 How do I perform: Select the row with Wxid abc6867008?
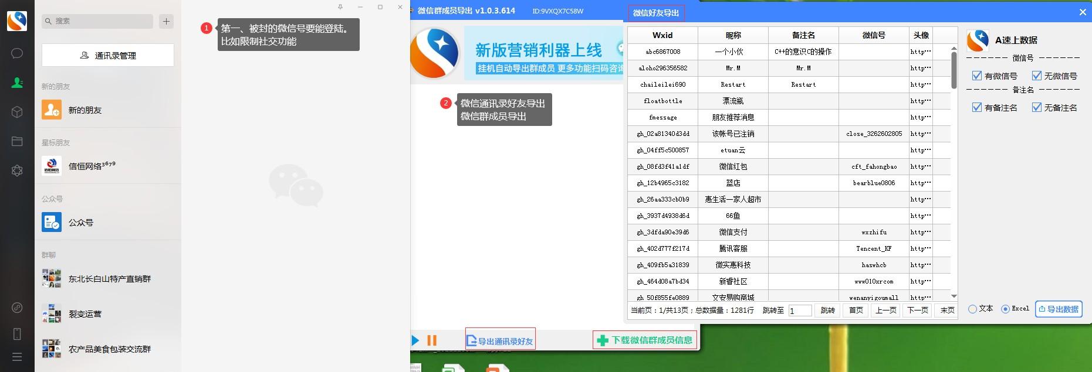pyautogui.click(x=789, y=52)
